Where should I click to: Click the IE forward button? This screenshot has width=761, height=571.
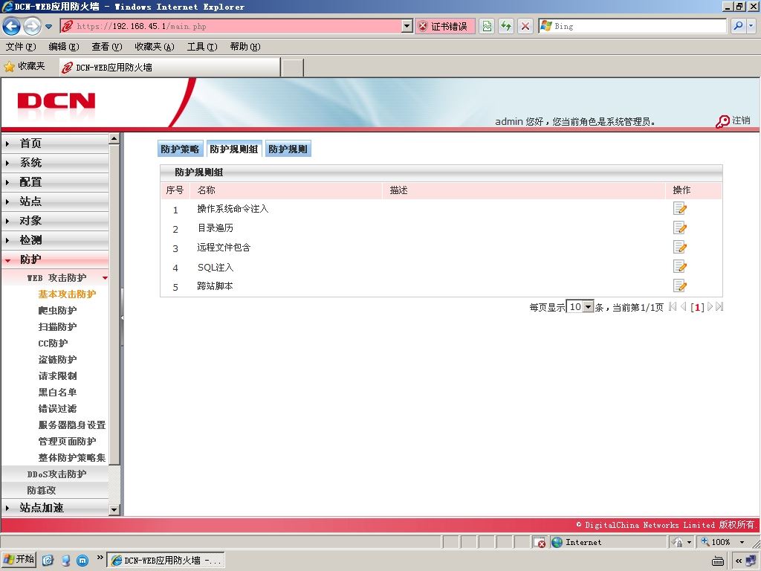[x=32, y=26]
